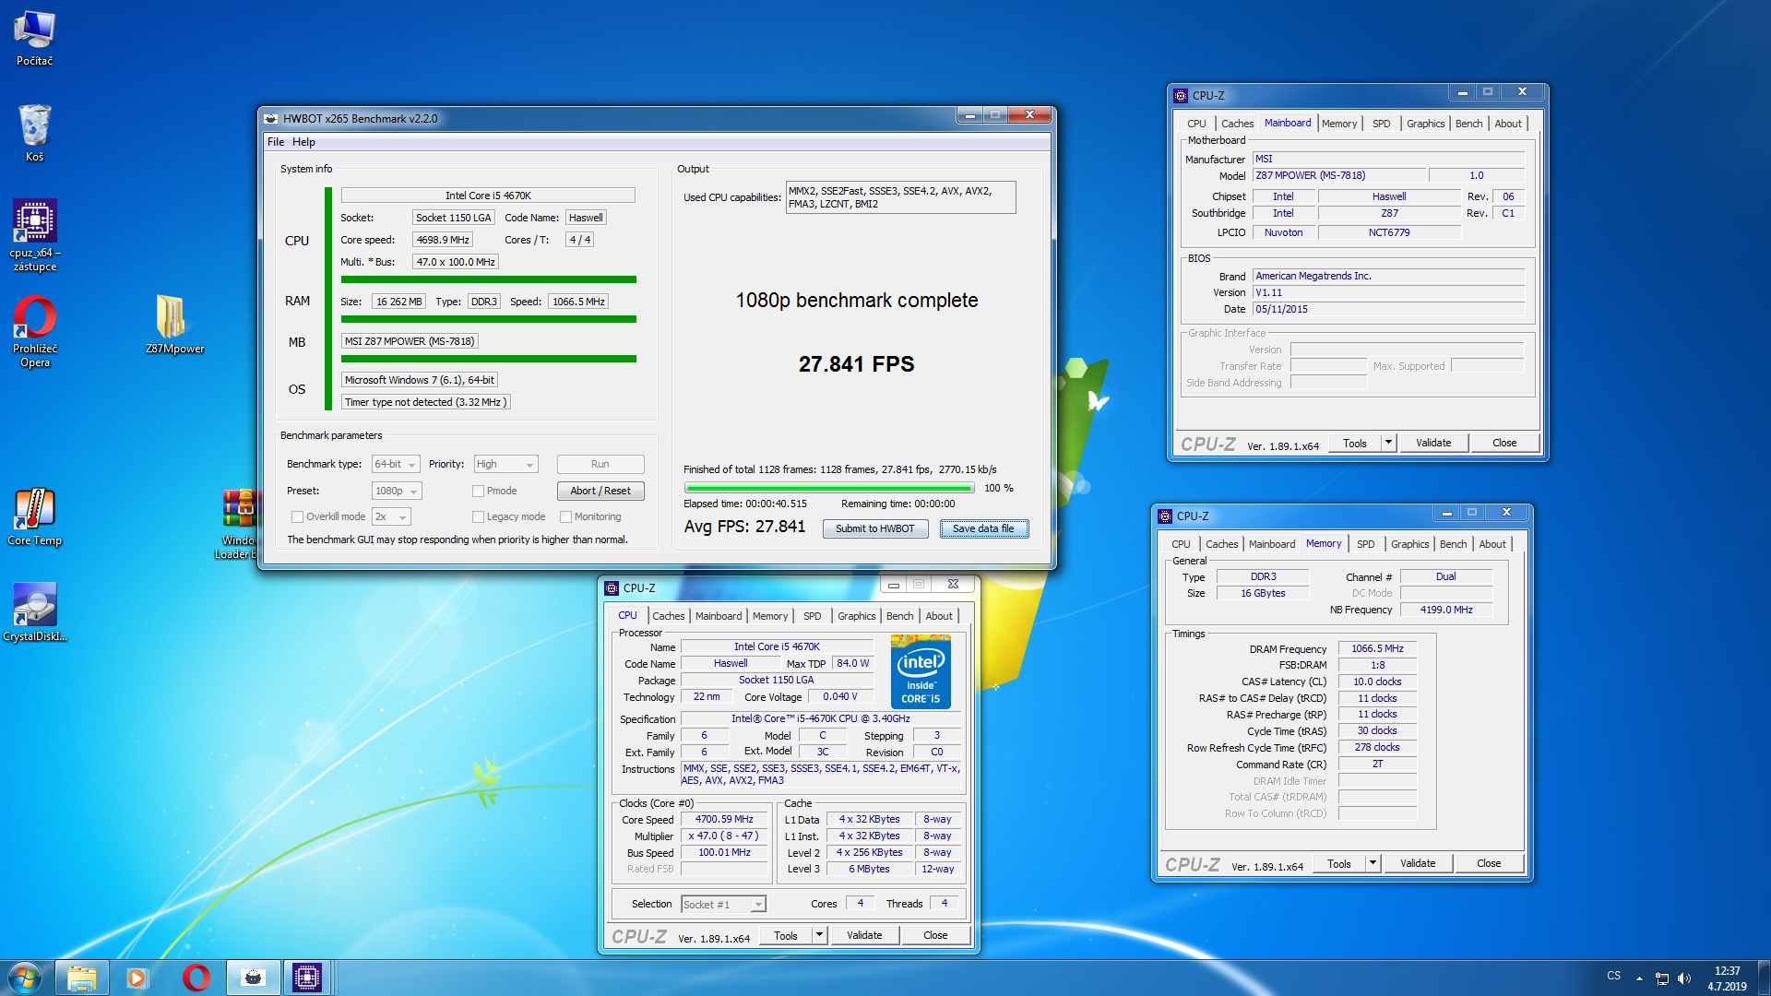Click the BIOS Version V1.11 value
The image size is (1771, 996).
pos(1388,292)
